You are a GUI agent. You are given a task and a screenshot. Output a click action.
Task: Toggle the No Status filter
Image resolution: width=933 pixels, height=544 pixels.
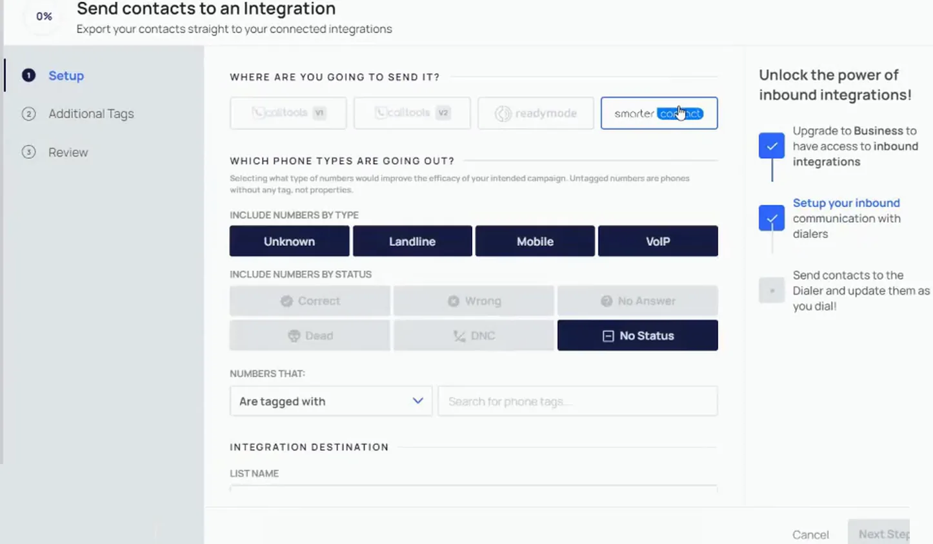coord(637,335)
